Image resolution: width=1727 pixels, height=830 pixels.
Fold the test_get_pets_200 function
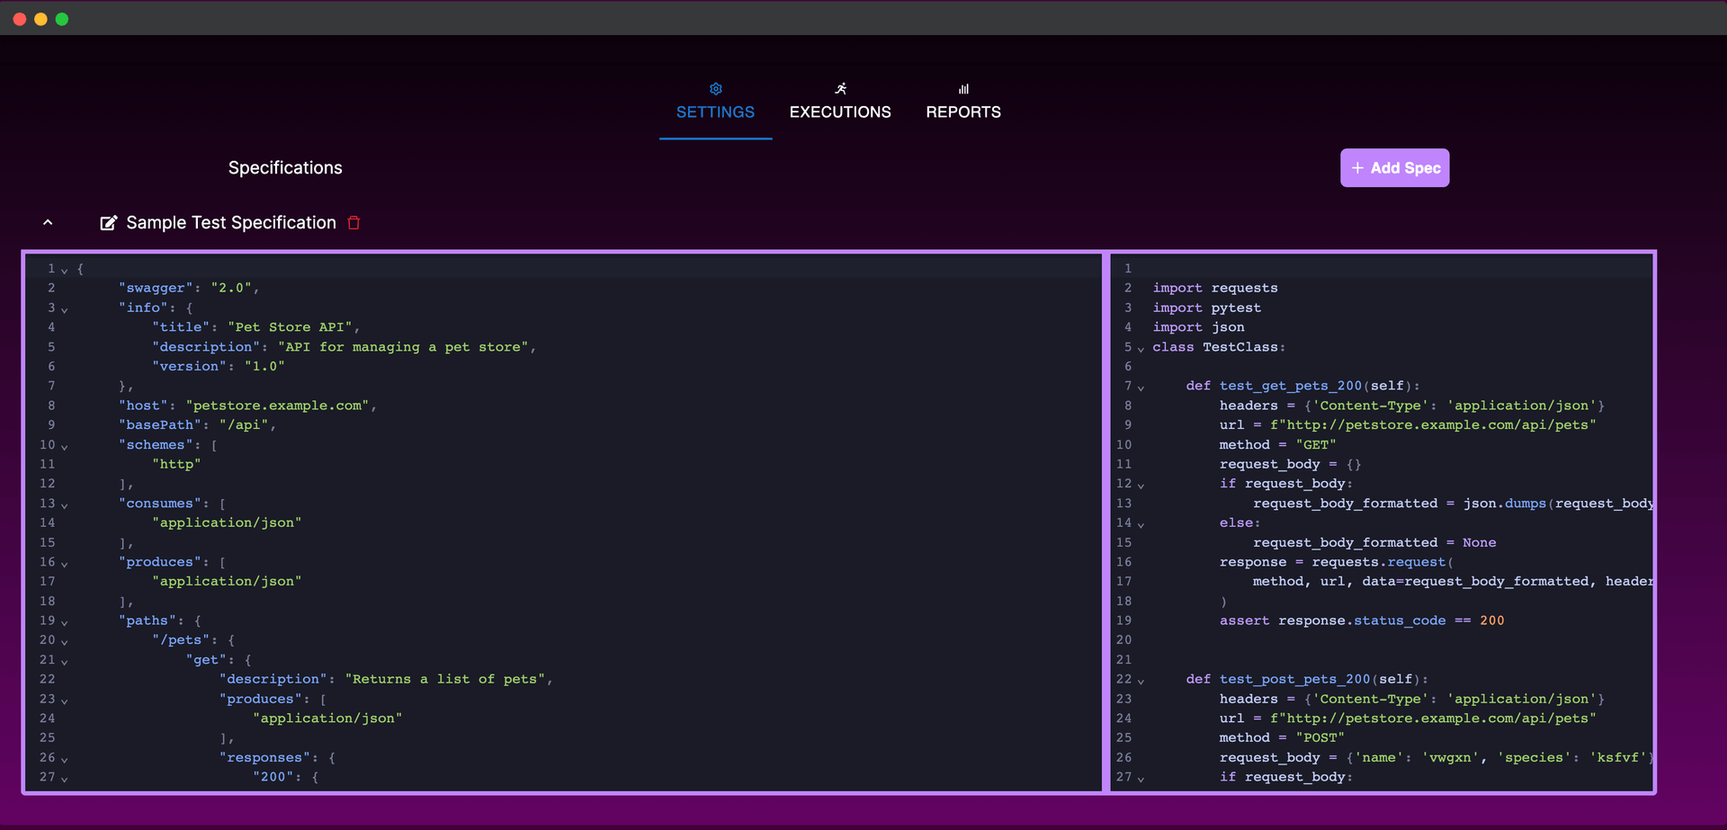(x=1141, y=388)
